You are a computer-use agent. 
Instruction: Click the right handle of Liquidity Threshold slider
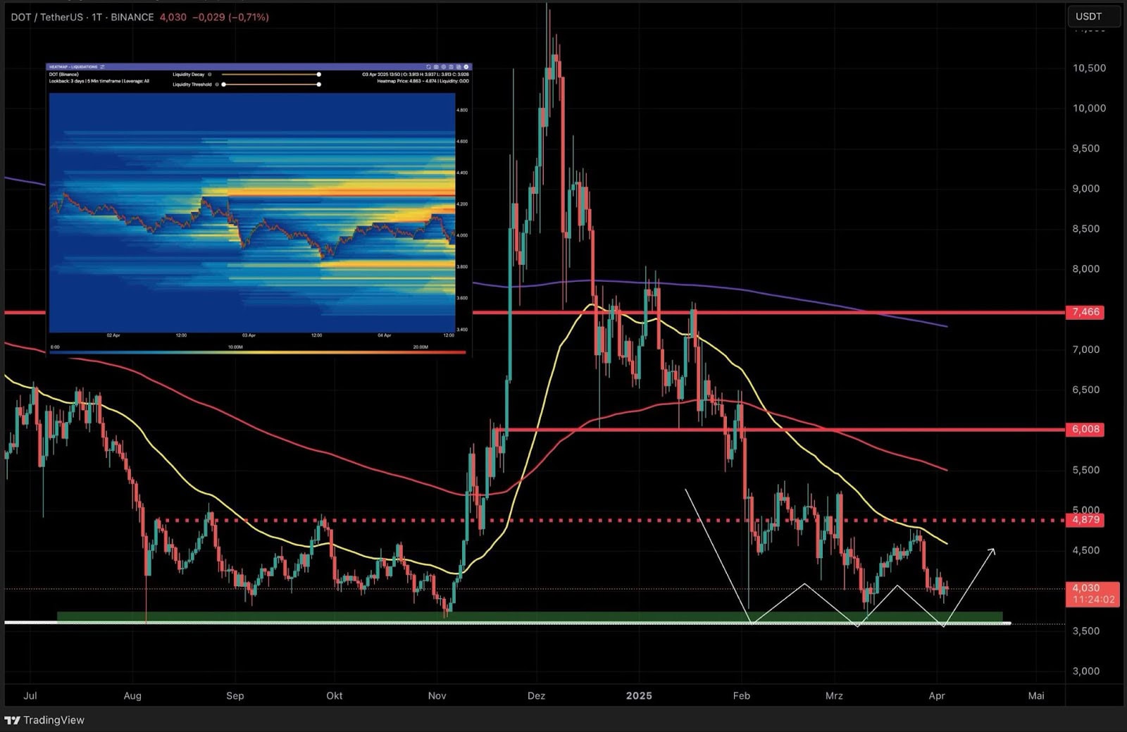319,85
